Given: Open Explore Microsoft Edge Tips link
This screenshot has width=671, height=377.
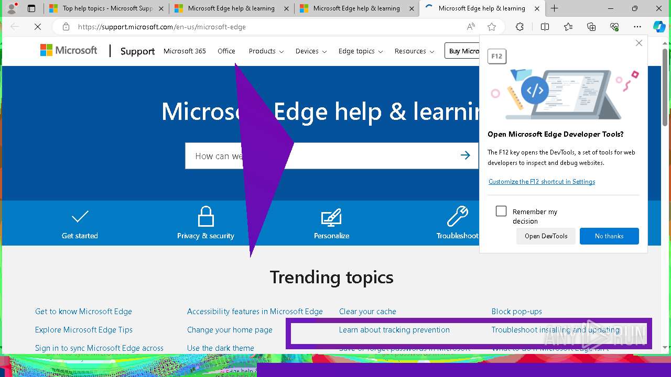Looking at the screenshot, I should pyautogui.click(x=84, y=330).
